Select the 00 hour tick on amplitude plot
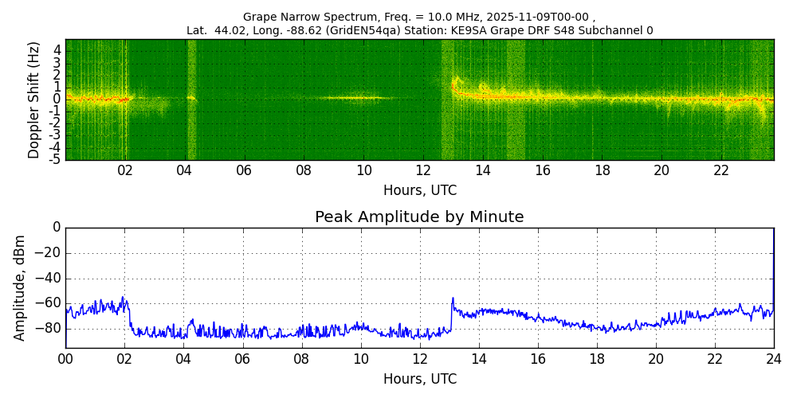Viewport: 797px width, 398px height. pyautogui.click(x=65, y=359)
